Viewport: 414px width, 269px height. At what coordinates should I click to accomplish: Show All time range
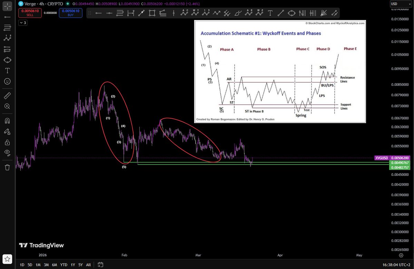click(88, 265)
